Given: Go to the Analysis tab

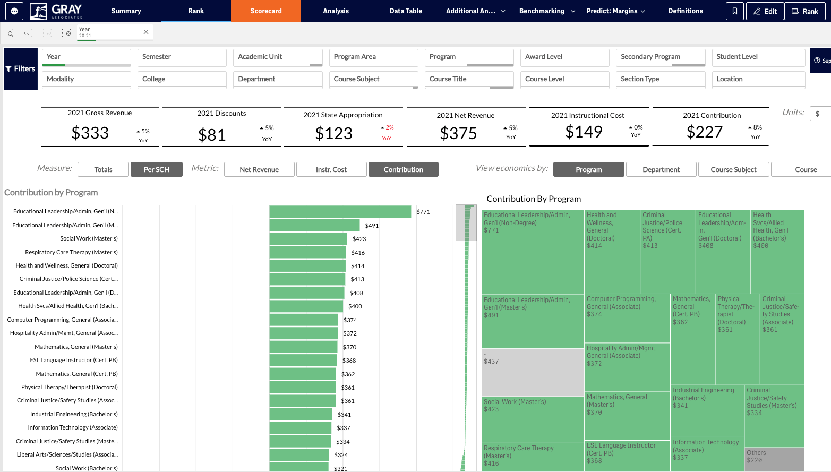Looking at the screenshot, I should (x=336, y=11).
